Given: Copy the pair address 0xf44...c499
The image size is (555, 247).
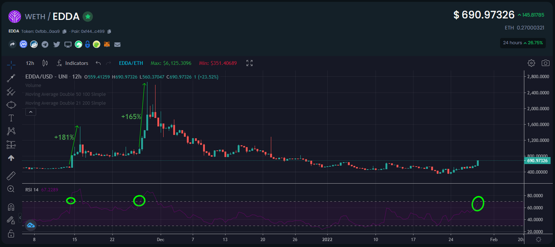Looking at the screenshot, I should 109,31.
